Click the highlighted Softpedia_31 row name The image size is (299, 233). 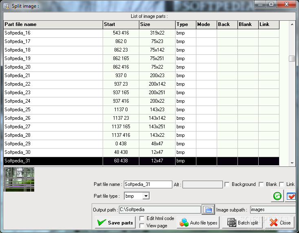point(17,161)
